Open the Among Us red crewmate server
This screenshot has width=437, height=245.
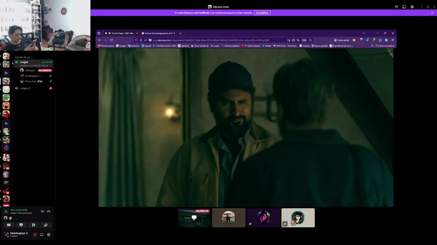pos(6,114)
